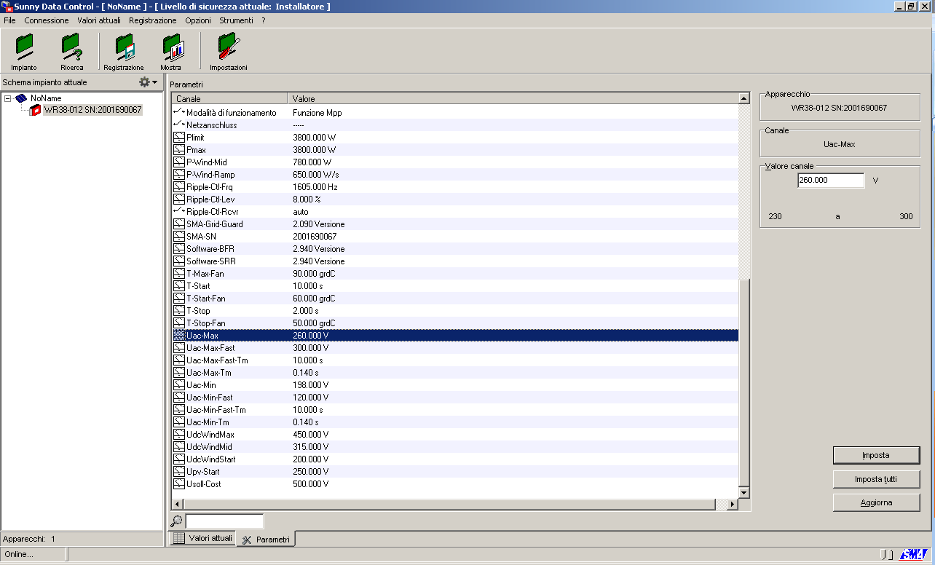
Task: Click the T-Max-Fan channel icon
Action: pos(179,274)
